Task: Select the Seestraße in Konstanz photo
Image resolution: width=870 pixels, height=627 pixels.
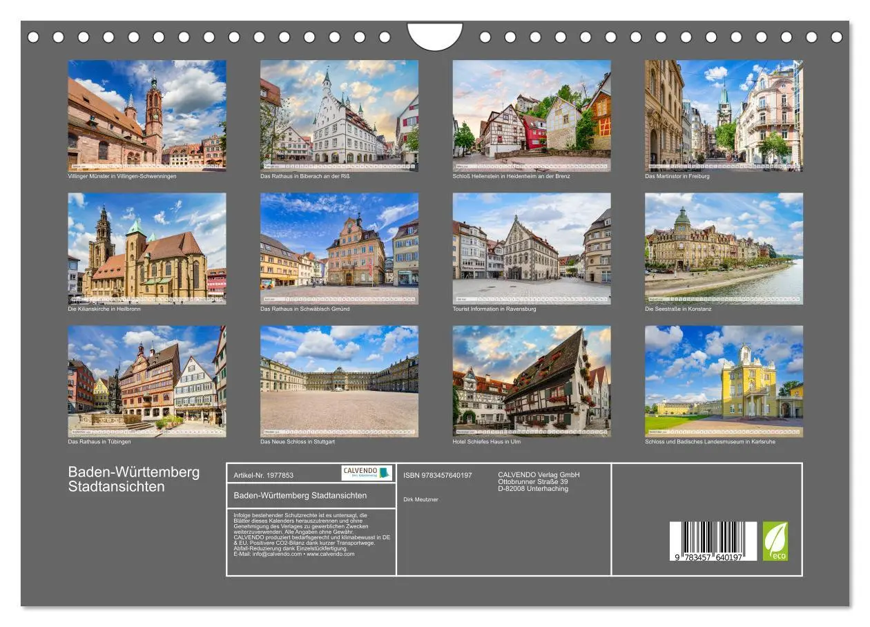Action: click(724, 249)
